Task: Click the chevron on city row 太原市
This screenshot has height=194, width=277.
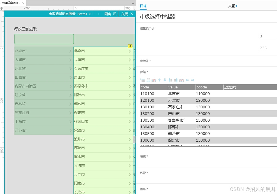Action: [x=130, y=166]
